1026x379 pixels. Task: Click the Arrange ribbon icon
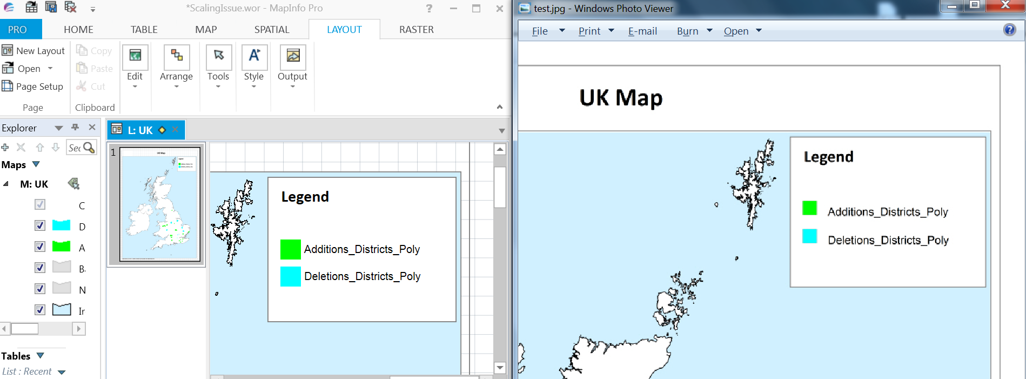click(x=177, y=57)
